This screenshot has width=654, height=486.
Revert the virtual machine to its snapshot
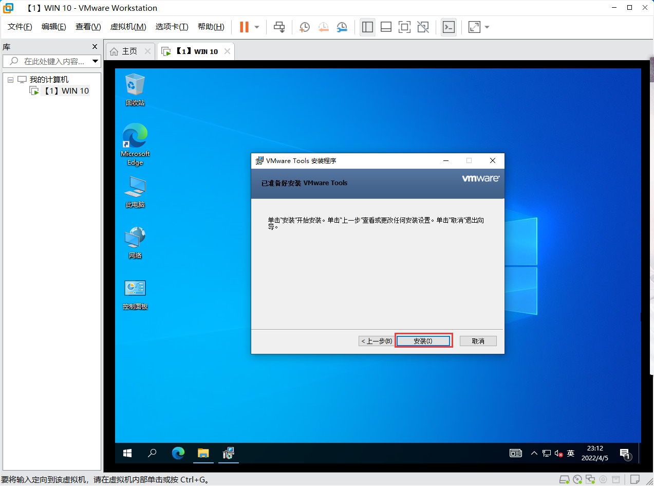(323, 27)
